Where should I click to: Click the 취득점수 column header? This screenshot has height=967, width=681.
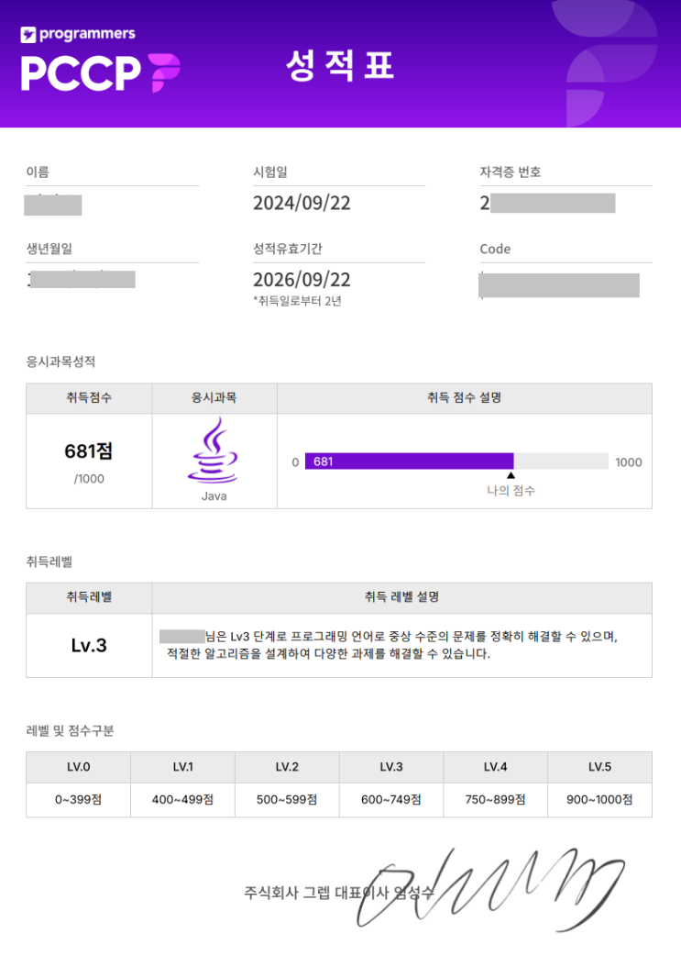[89, 398]
